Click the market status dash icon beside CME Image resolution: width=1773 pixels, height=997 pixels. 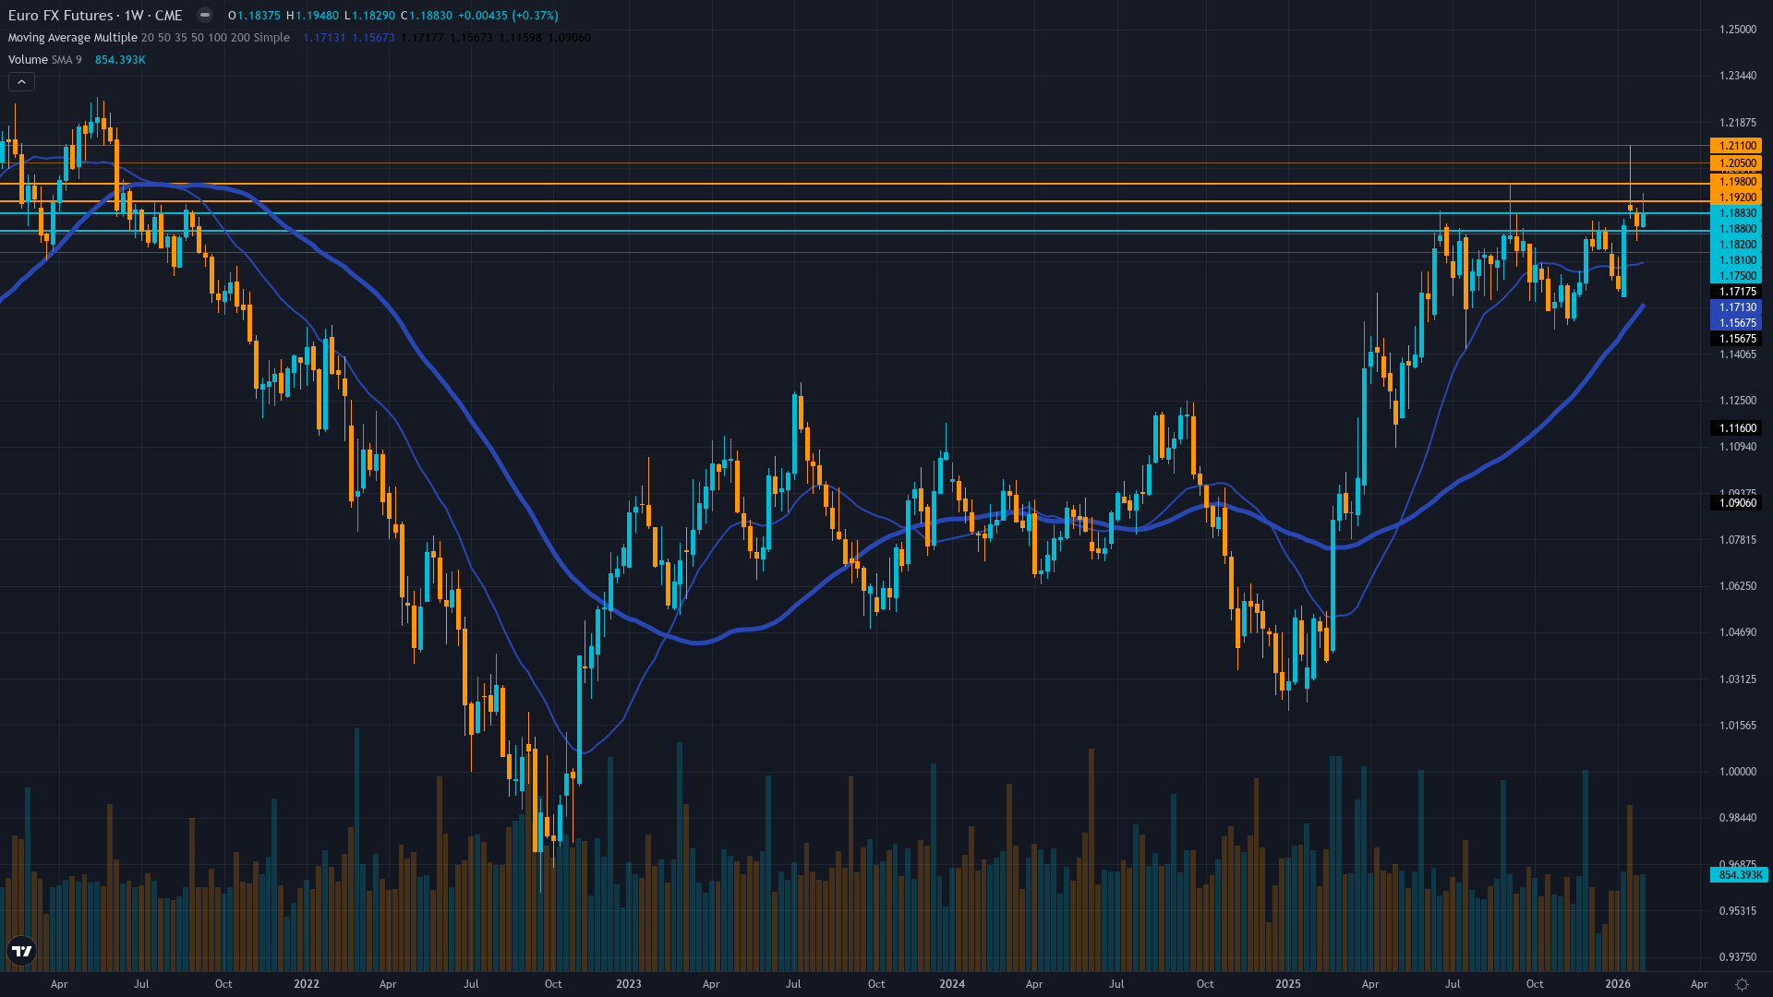coord(205,16)
